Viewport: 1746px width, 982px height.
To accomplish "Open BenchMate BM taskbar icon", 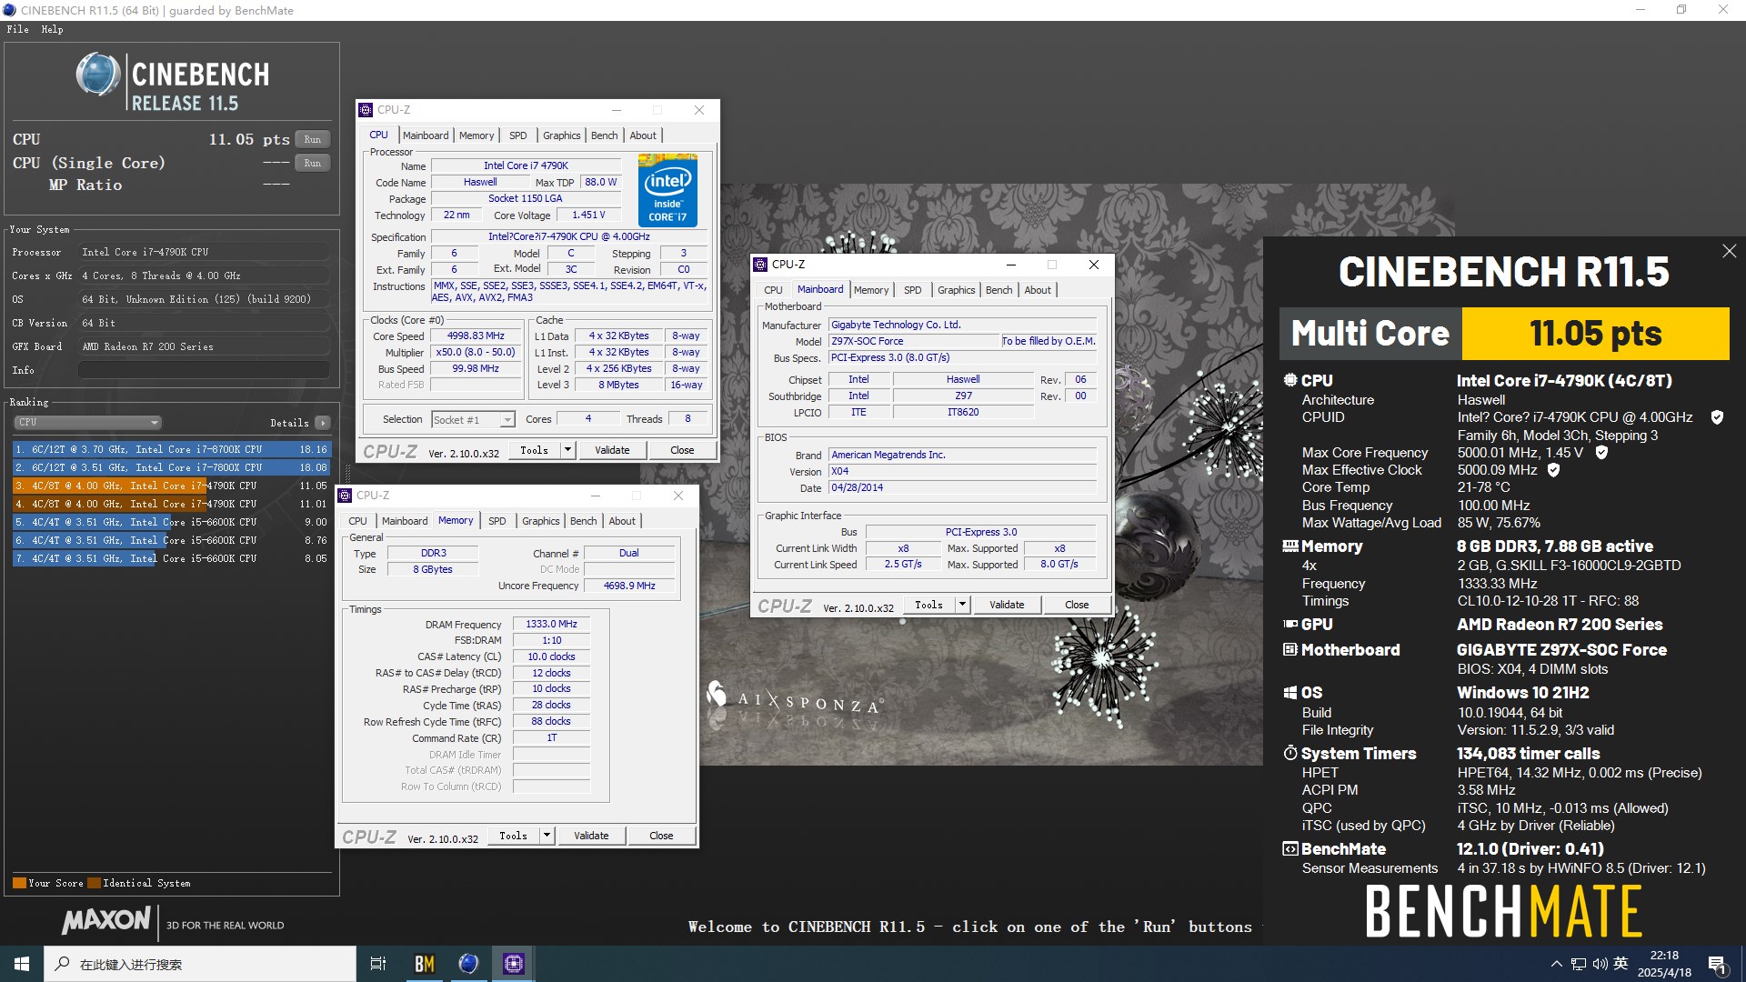I will click(x=424, y=964).
